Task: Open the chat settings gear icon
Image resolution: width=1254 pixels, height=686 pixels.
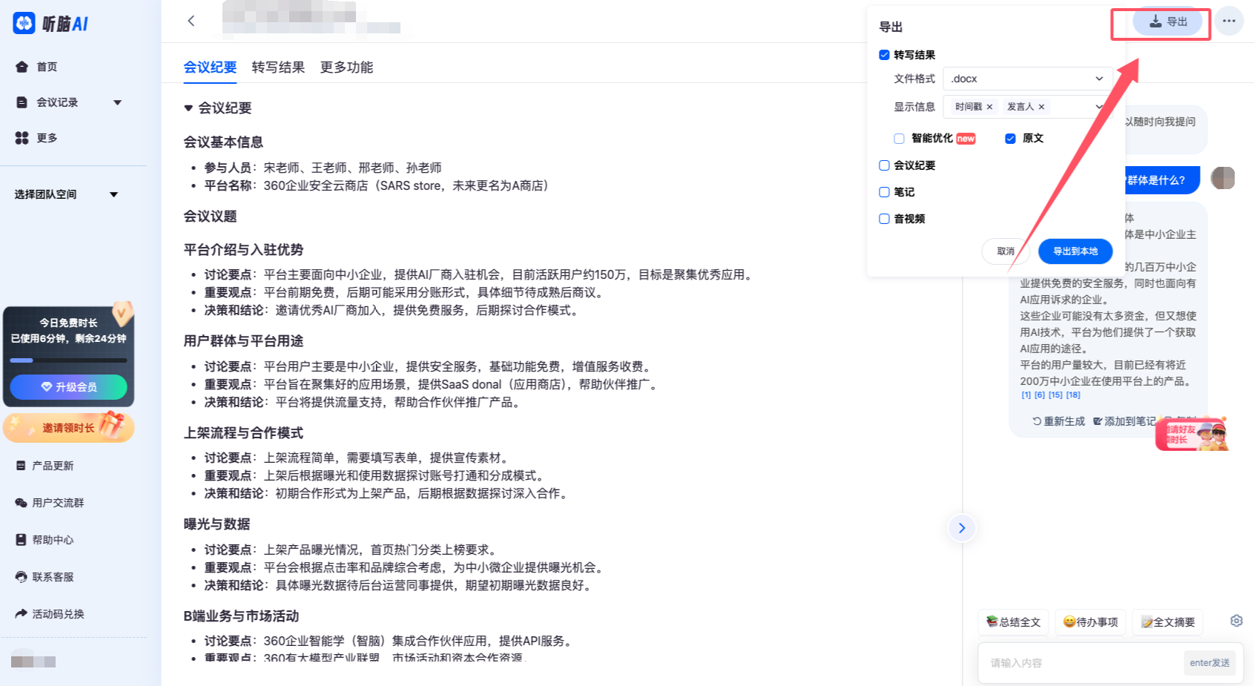Action: coord(1236,621)
